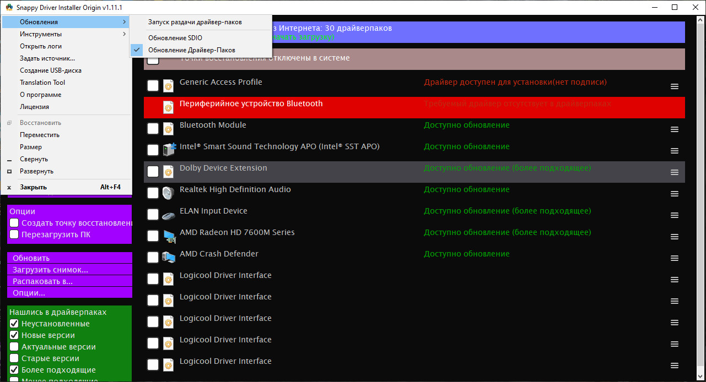Viewport: 706px width, 382px height.
Task: Click the Intel Smart Sound Technology device icon
Action: tap(168, 150)
